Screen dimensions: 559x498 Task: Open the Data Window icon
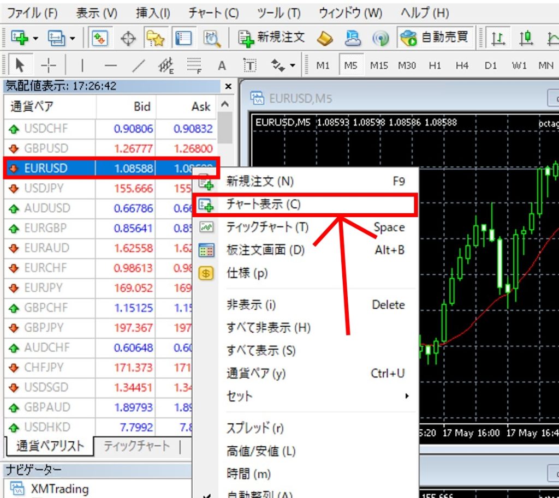128,38
